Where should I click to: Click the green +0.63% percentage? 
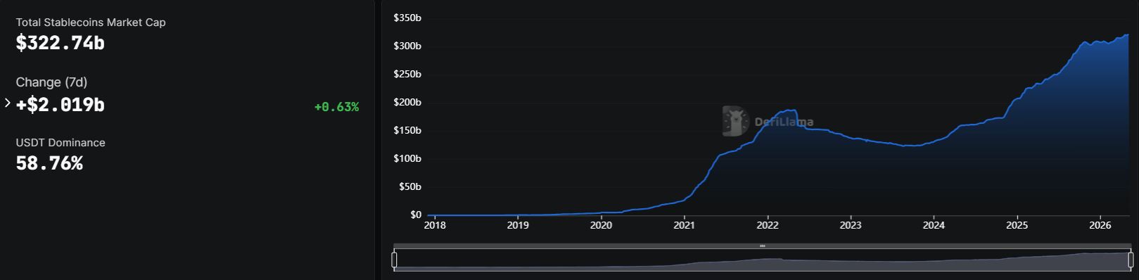tap(336, 107)
